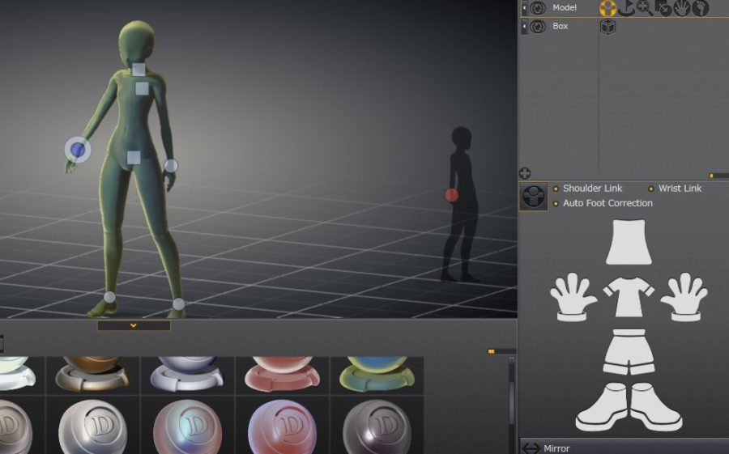Click the Mirror button label
Image resolution: width=729 pixels, height=454 pixels.
tap(556, 448)
